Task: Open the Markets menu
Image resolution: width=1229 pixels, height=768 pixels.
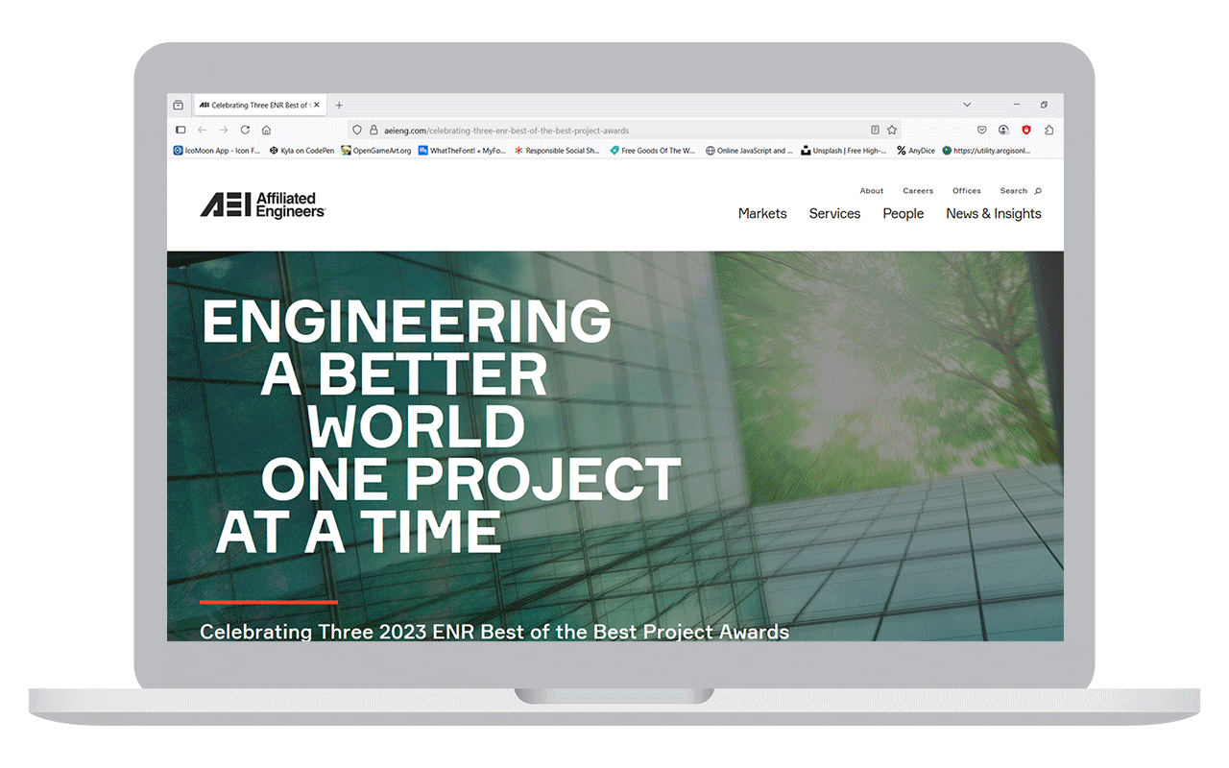Action: click(762, 214)
